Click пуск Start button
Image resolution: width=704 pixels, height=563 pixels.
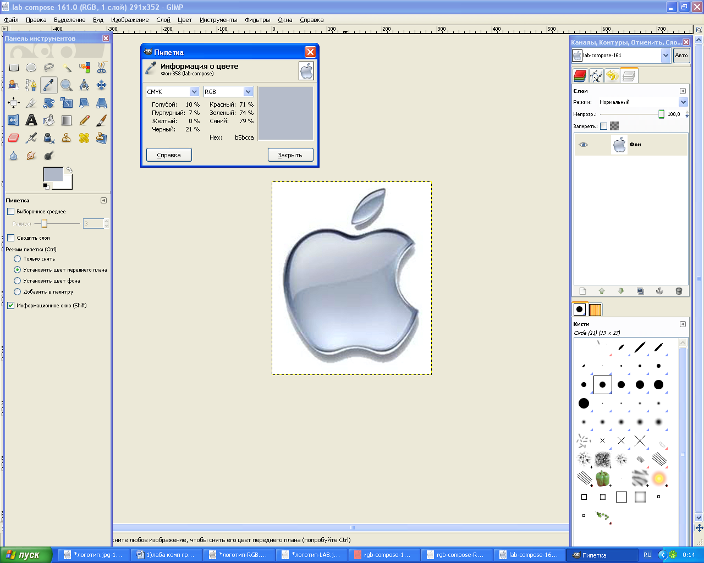tap(26, 555)
